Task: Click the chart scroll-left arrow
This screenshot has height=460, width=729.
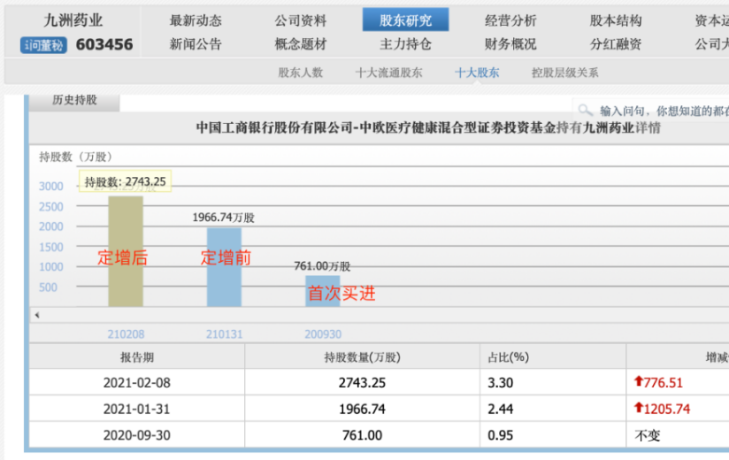Action: point(37,315)
